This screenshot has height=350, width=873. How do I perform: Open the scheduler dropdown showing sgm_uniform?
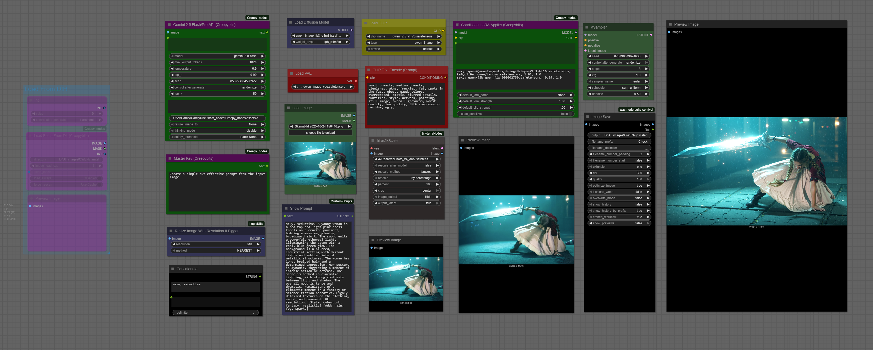coord(618,87)
